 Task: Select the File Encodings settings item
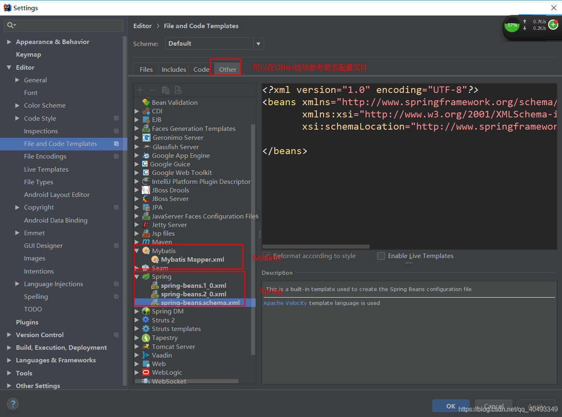[x=45, y=156]
